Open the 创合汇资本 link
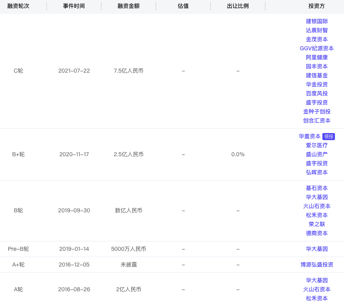 [x=316, y=120]
